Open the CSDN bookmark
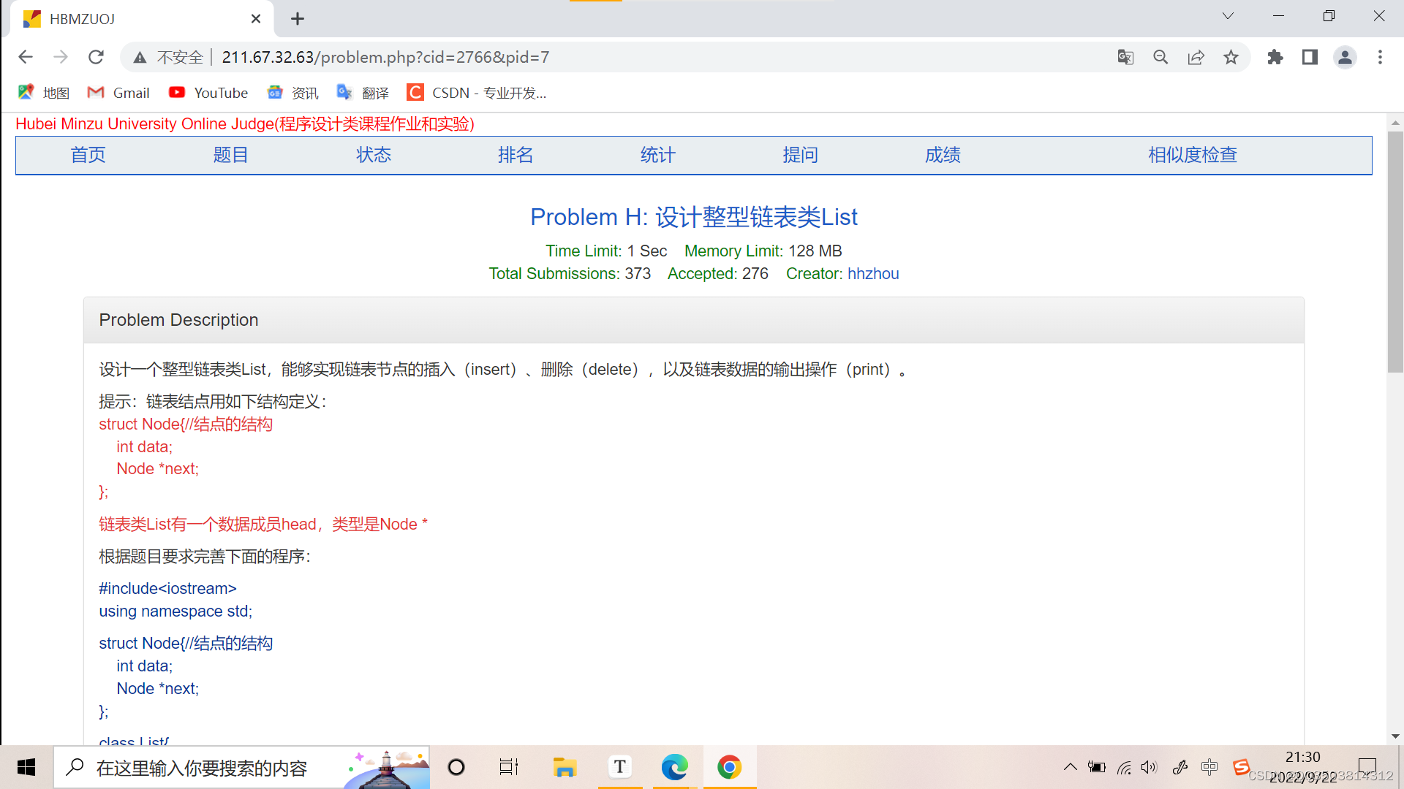 pyautogui.click(x=477, y=93)
